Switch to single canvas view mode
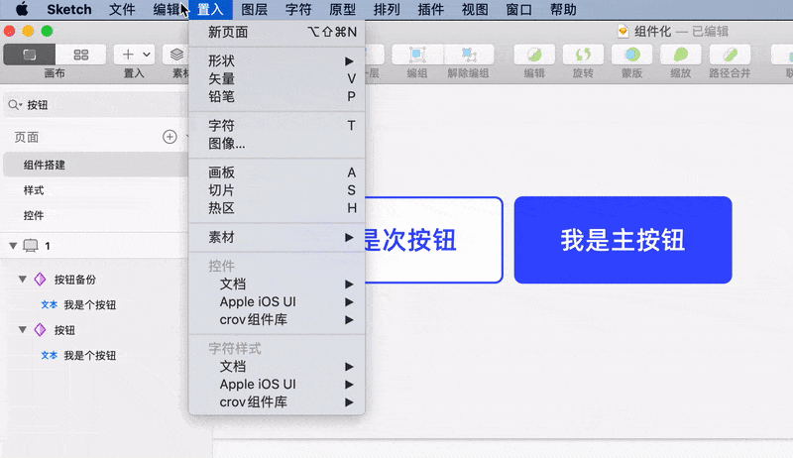Viewport: 793px width, 458px height. 29,55
